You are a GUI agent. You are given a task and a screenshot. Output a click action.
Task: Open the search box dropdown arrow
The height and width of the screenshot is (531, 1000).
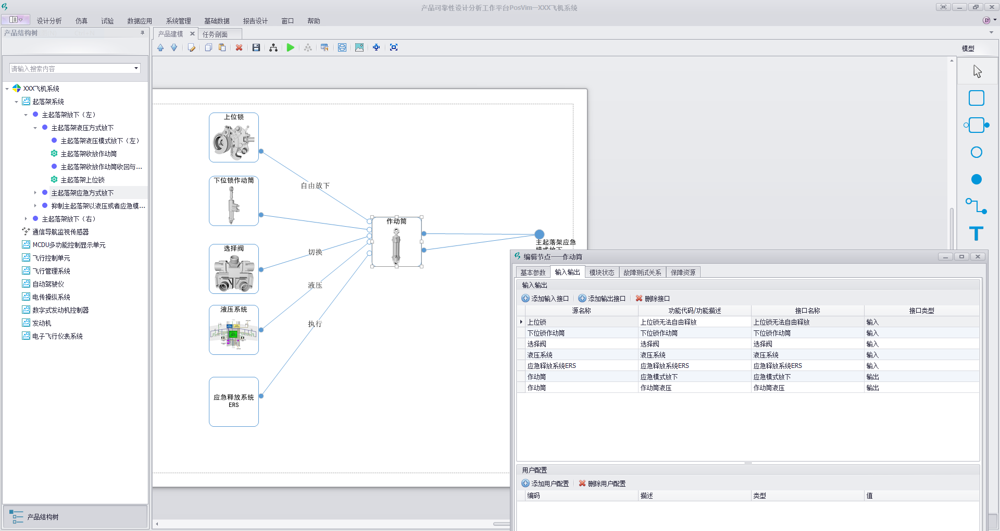click(136, 68)
